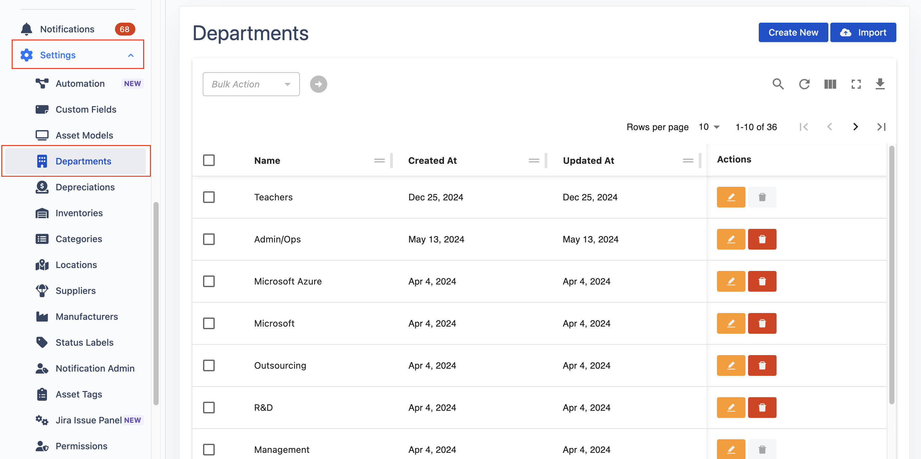Refresh the departments table
Viewport: 921px width, 459px height.
click(x=804, y=84)
